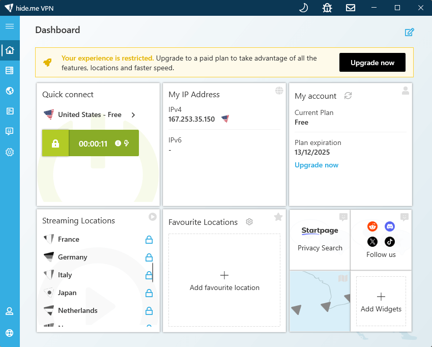Click the connection info icon on timer
Image resolution: width=432 pixels, height=347 pixels.
tap(118, 143)
